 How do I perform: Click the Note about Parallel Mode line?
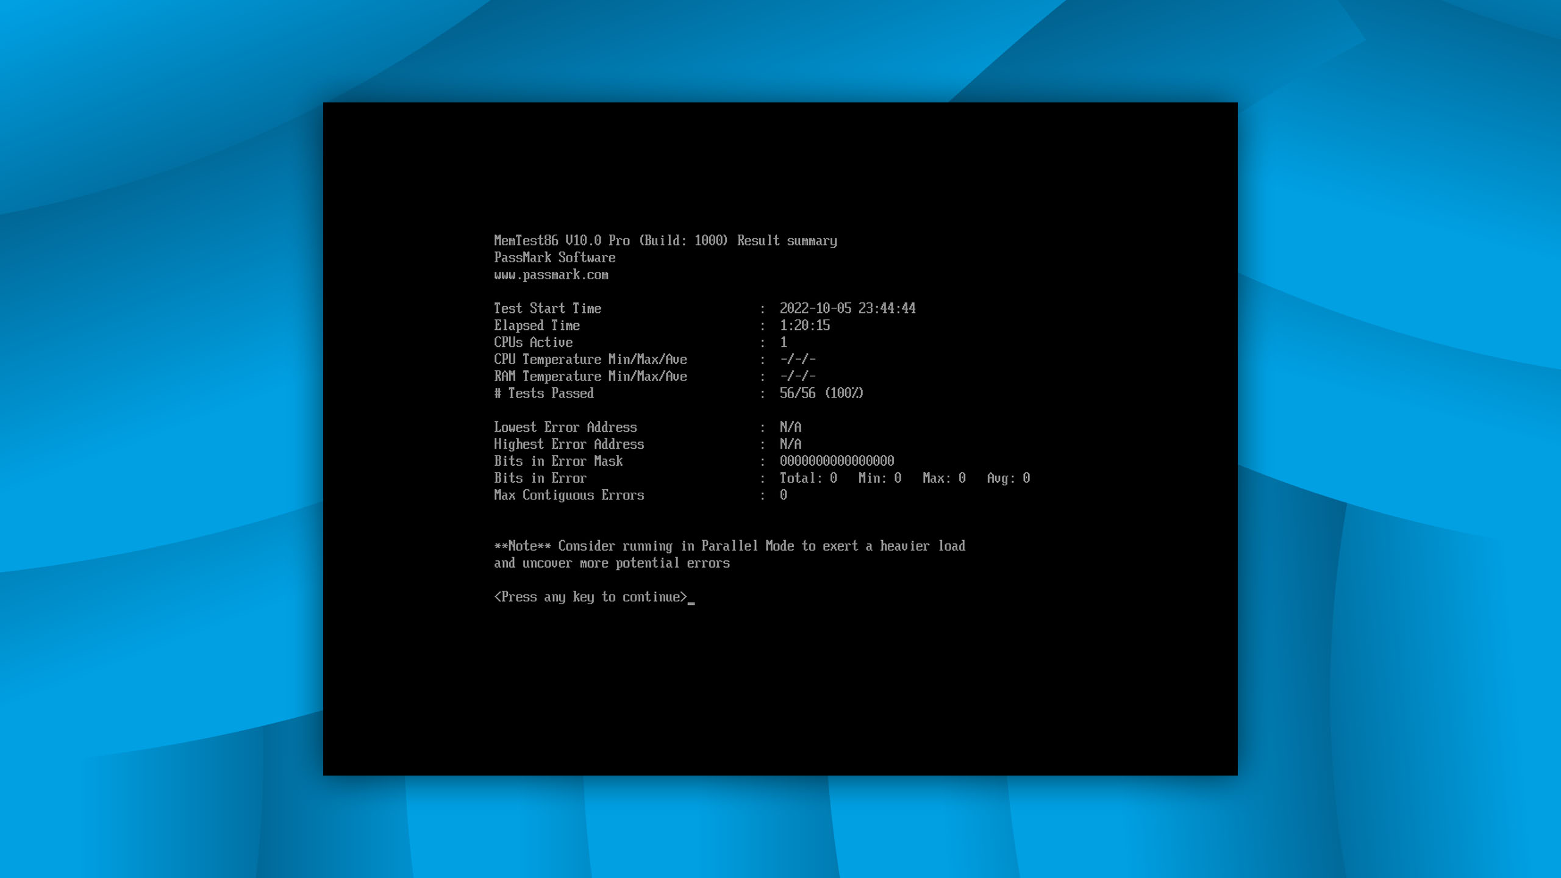(x=729, y=546)
